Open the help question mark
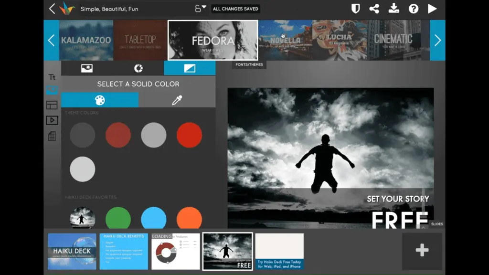The image size is (489, 275). [414, 9]
